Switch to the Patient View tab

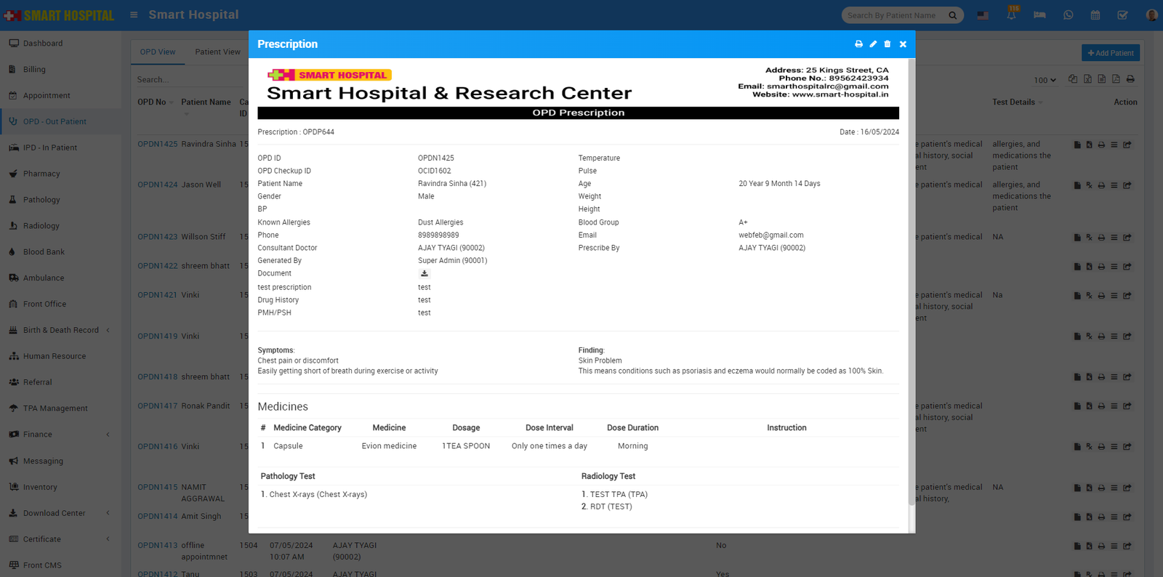pos(217,52)
